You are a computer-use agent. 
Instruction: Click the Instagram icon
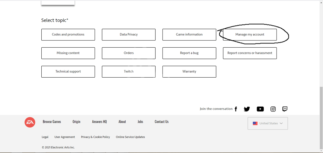click(x=273, y=109)
